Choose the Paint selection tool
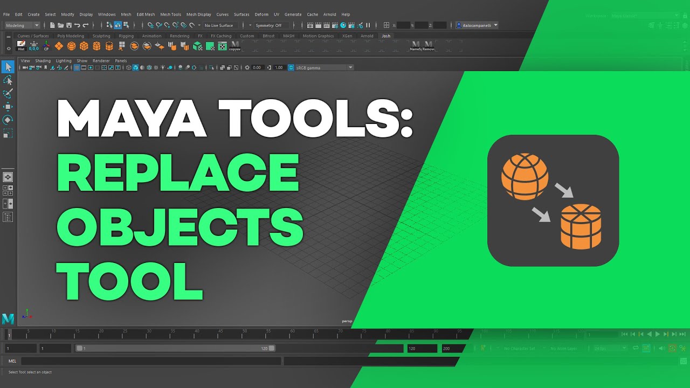The width and height of the screenshot is (690, 388). pos(8,94)
